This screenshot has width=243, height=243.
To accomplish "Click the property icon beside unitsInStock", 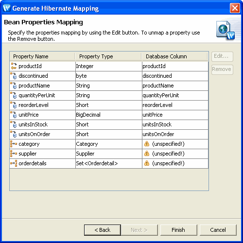I will (x=14, y=124).
